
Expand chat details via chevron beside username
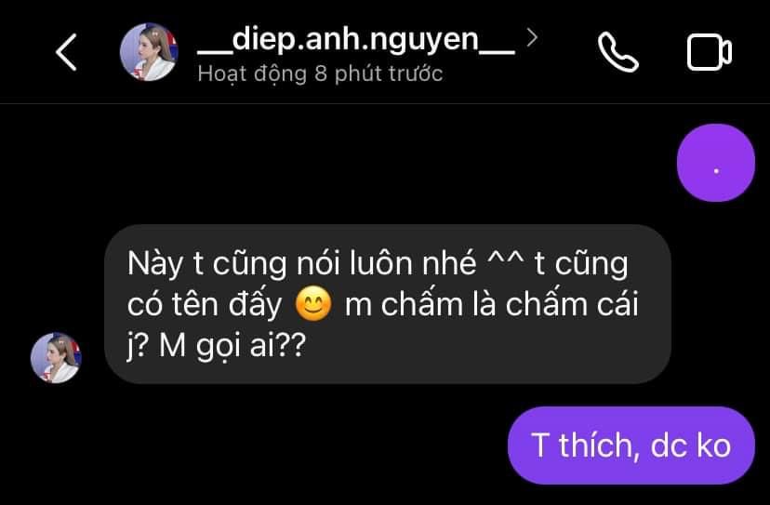tap(531, 37)
